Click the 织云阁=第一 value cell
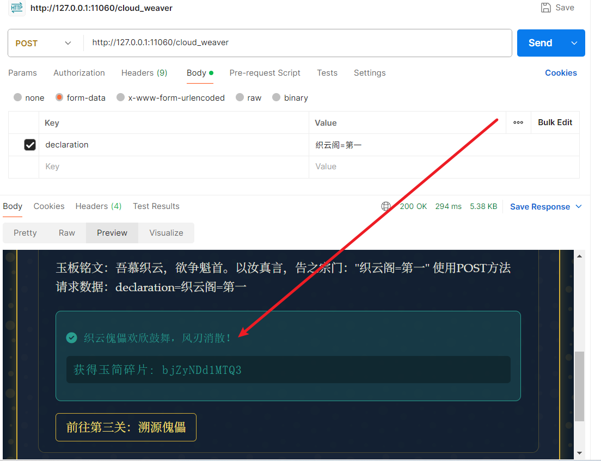This screenshot has width=601, height=461. [x=444, y=145]
